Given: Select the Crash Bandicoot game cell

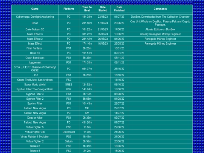Looking at the screenshot, I should click(x=35, y=58).
